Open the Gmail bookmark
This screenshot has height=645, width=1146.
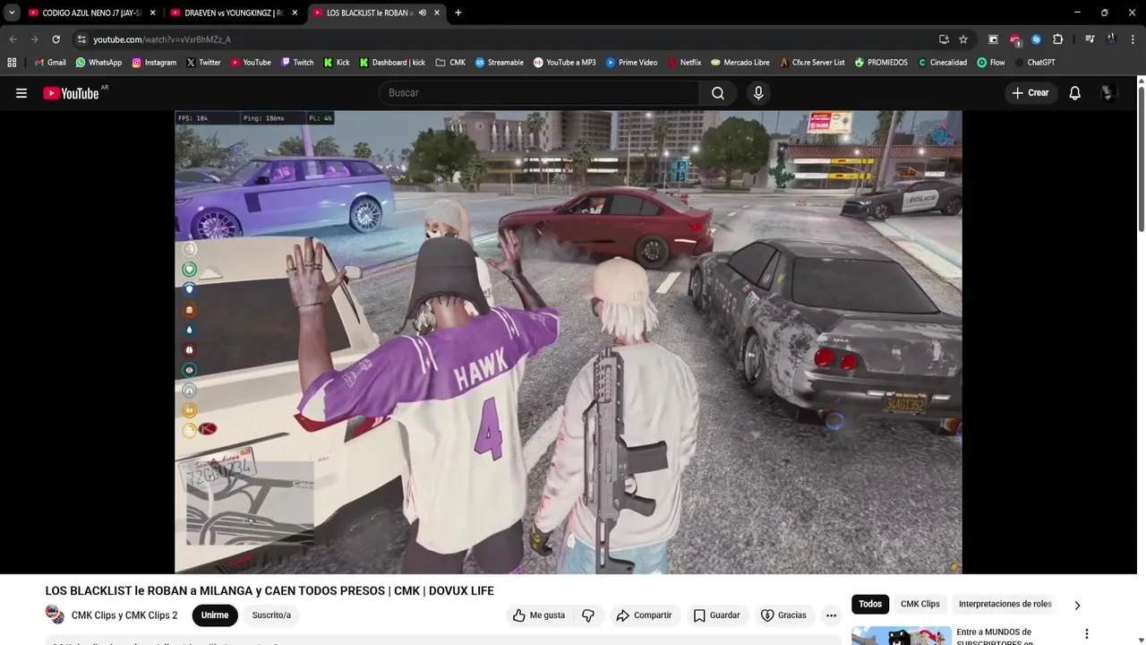click(x=50, y=63)
